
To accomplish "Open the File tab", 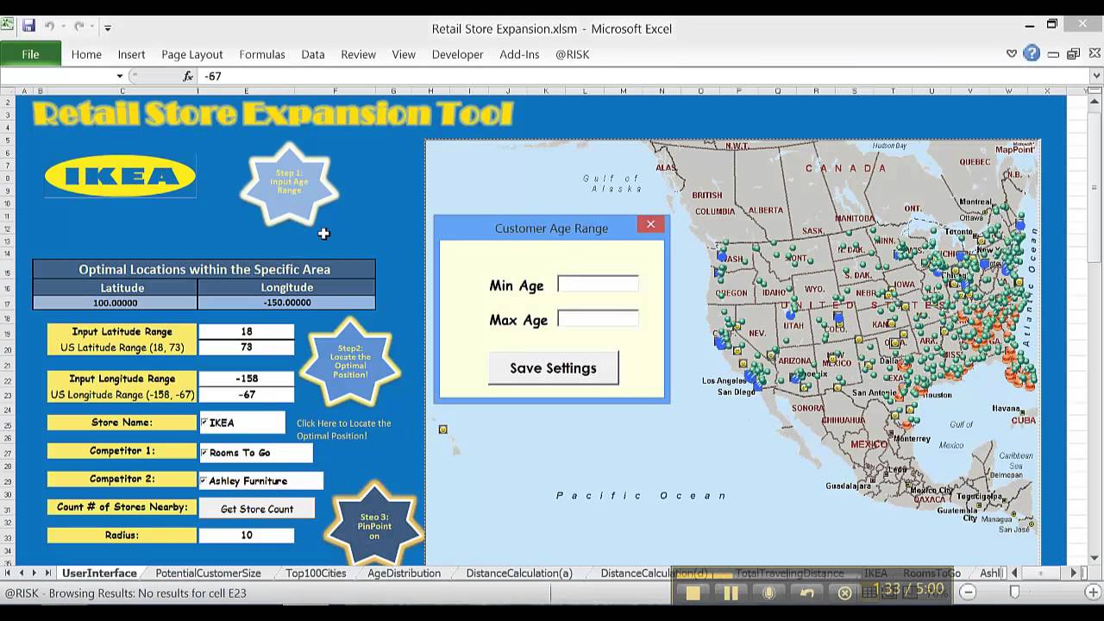I will pyautogui.click(x=30, y=53).
